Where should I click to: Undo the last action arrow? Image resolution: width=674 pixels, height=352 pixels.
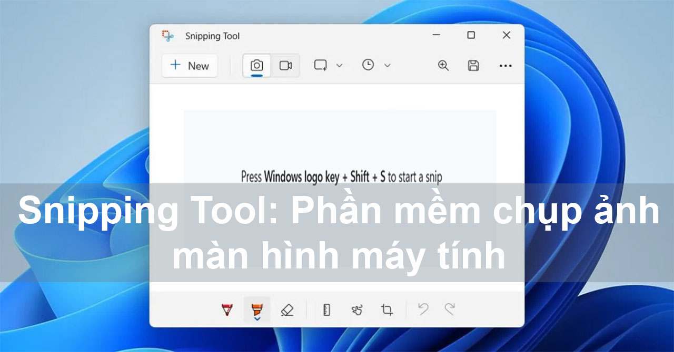(x=423, y=309)
